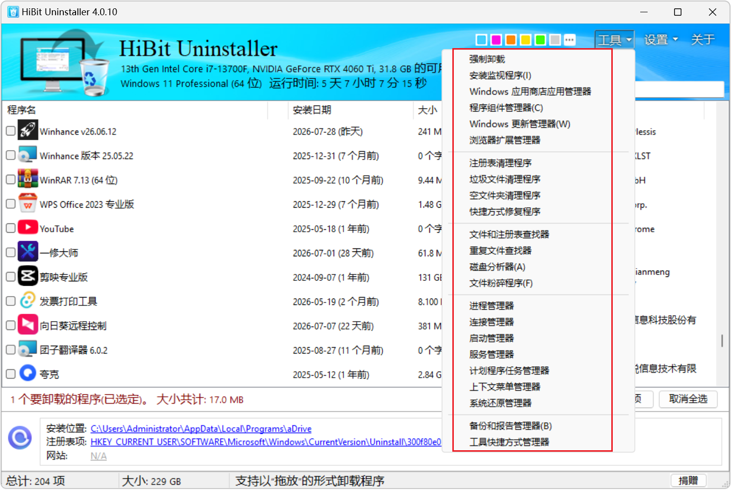731x490 pixels.
Task: Click the 发票打印工具 program icon
Action: 28,300
